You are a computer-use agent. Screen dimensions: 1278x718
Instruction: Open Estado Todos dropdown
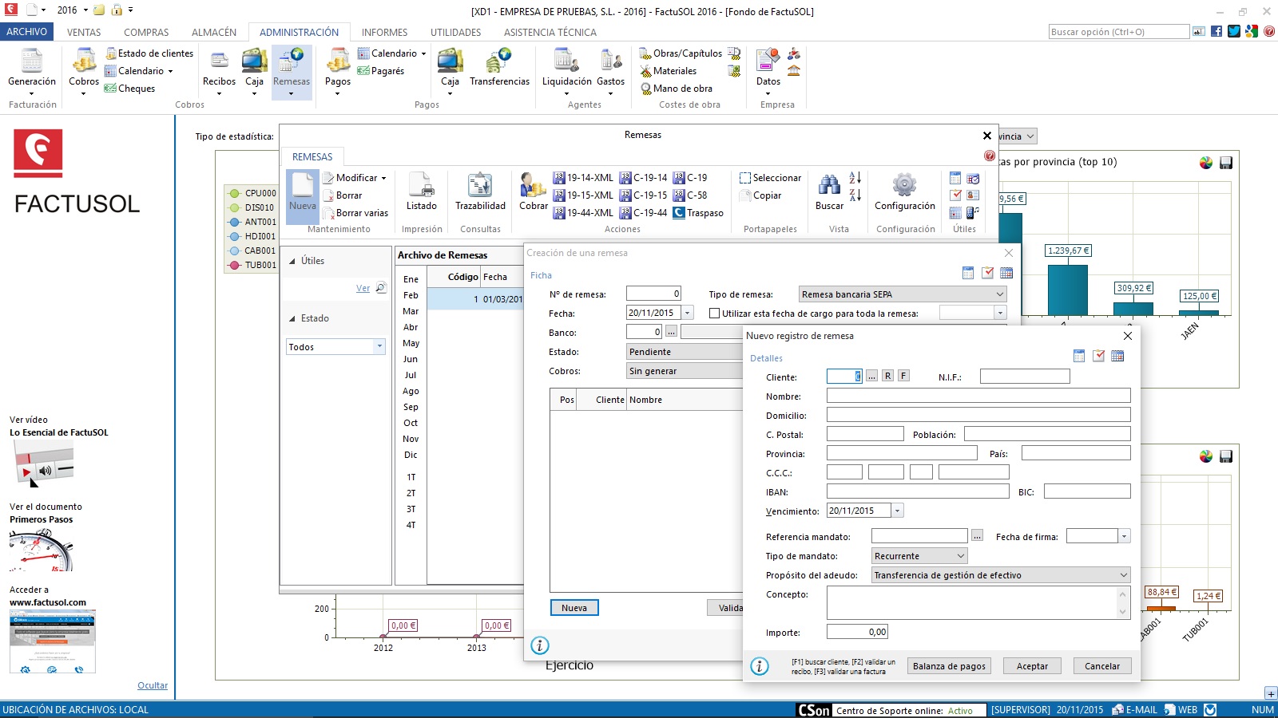point(379,347)
